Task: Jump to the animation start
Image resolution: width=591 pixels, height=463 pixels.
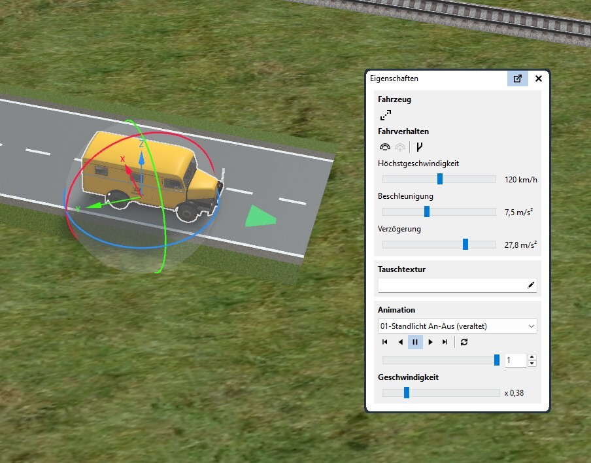Action: (385, 342)
